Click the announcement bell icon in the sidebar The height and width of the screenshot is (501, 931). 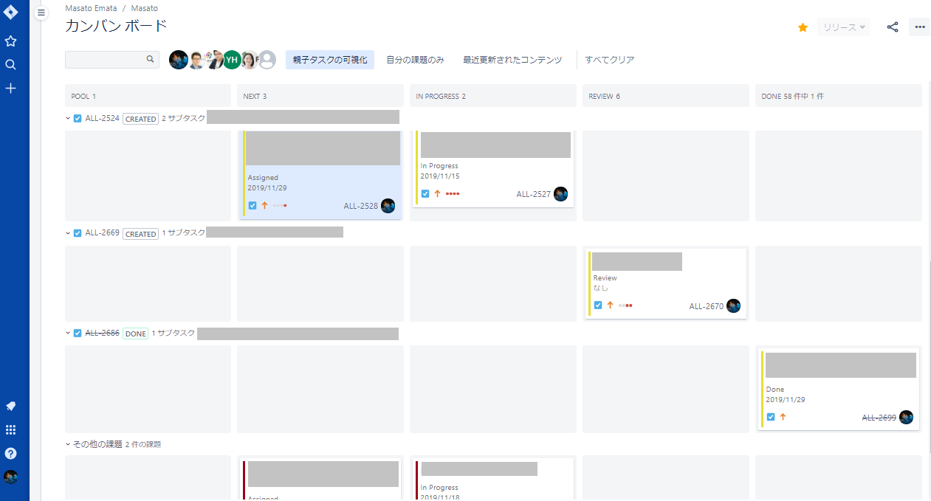[x=10, y=406]
